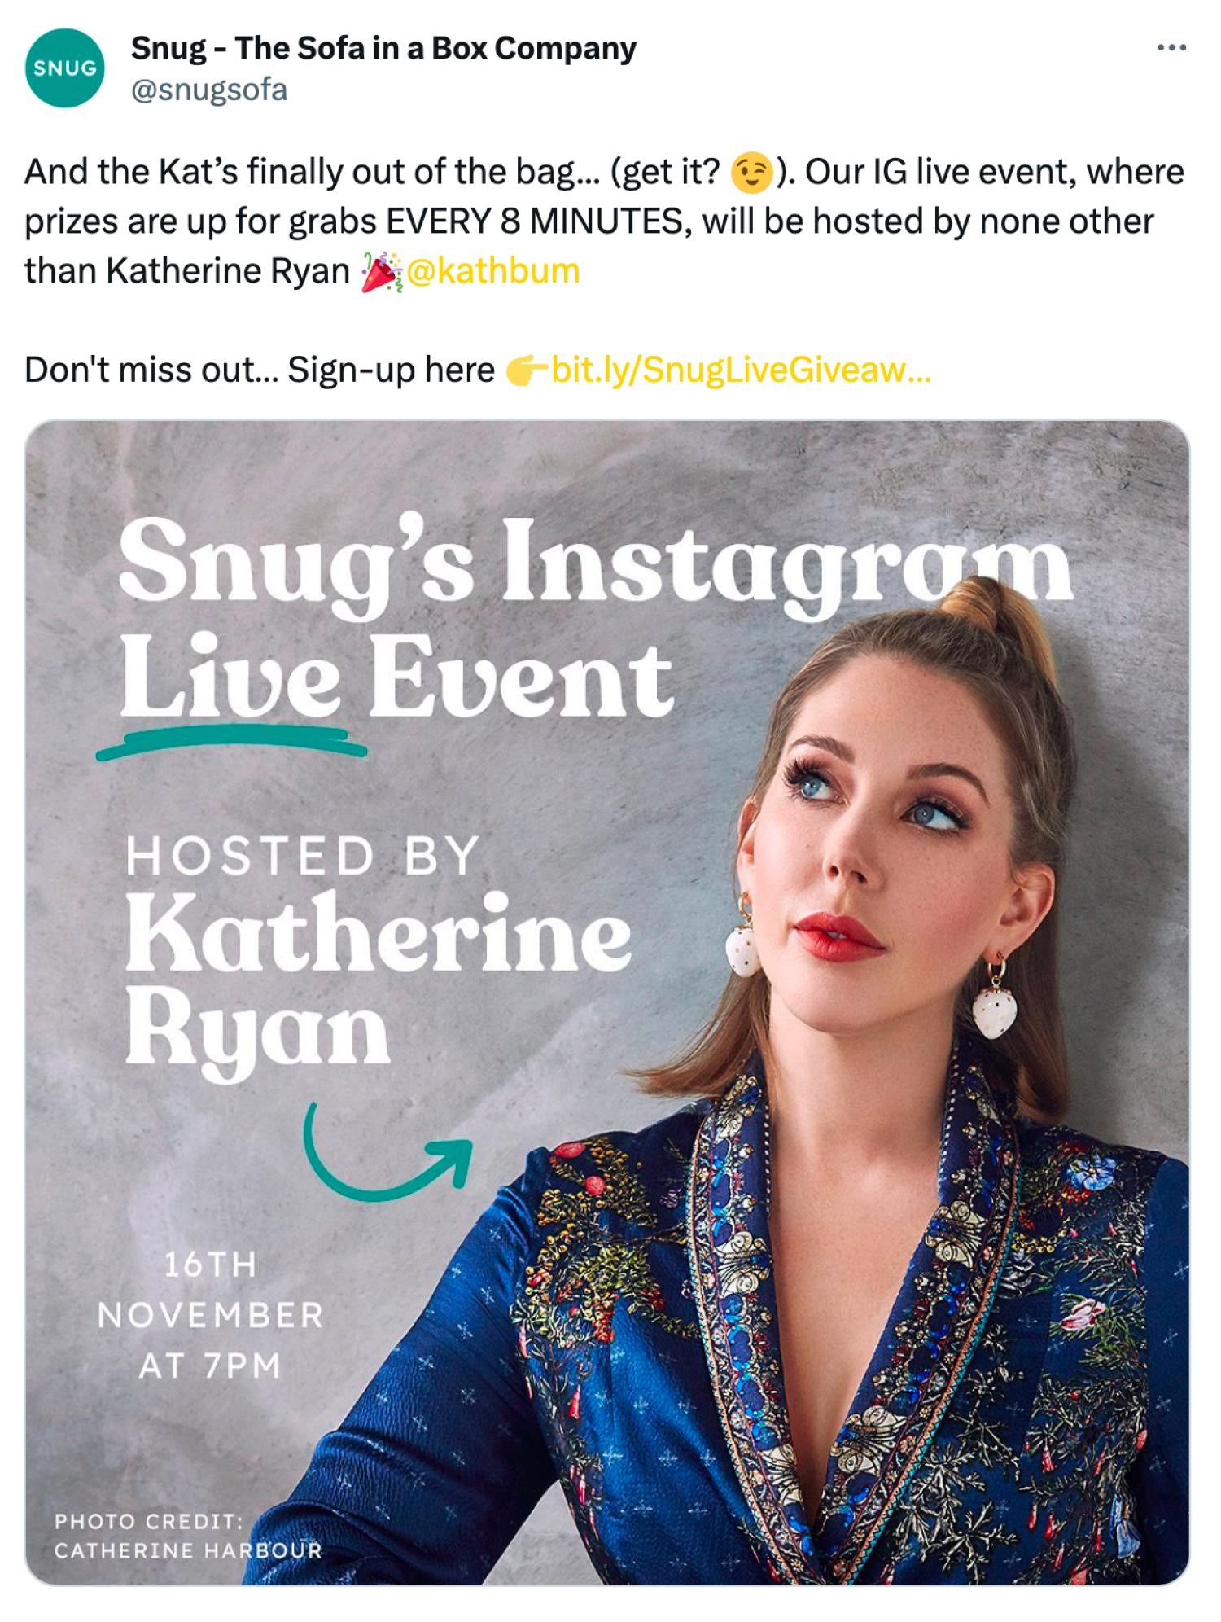
Task: Open the tweet's three-dot more menu
Action: coord(1171,49)
